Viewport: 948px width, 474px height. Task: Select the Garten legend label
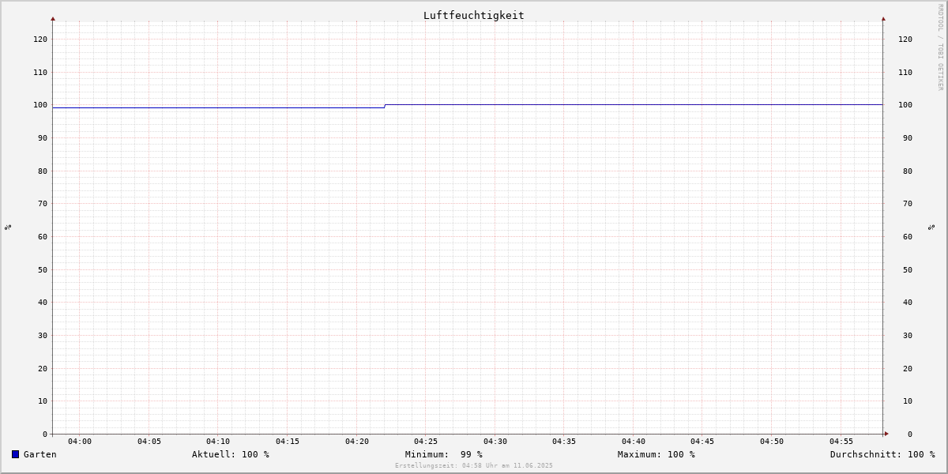click(40, 454)
